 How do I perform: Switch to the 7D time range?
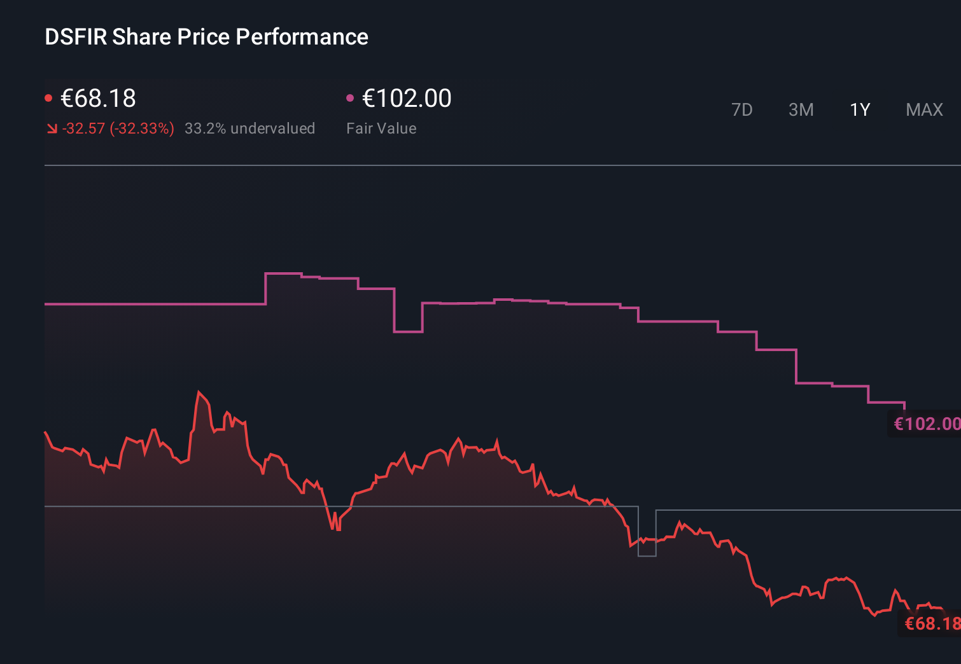pyautogui.click(x=742, y=109)
